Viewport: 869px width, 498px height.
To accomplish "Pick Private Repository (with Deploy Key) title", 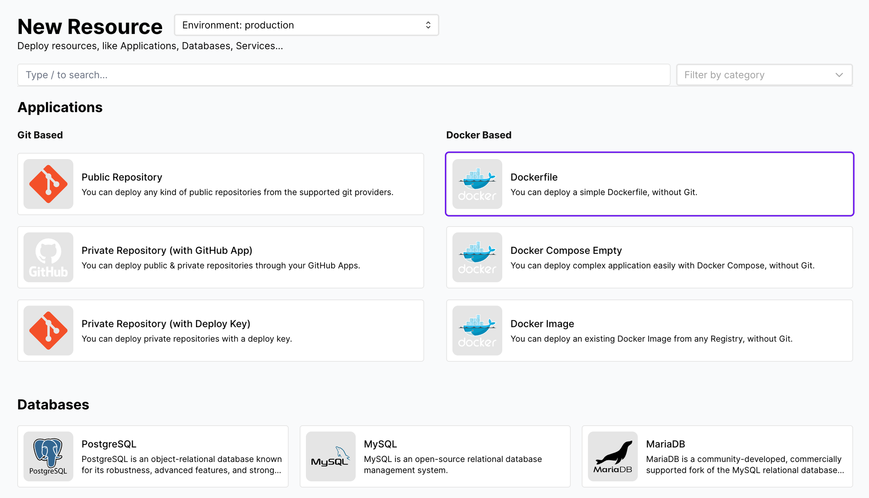I will [x=166, y=324].
